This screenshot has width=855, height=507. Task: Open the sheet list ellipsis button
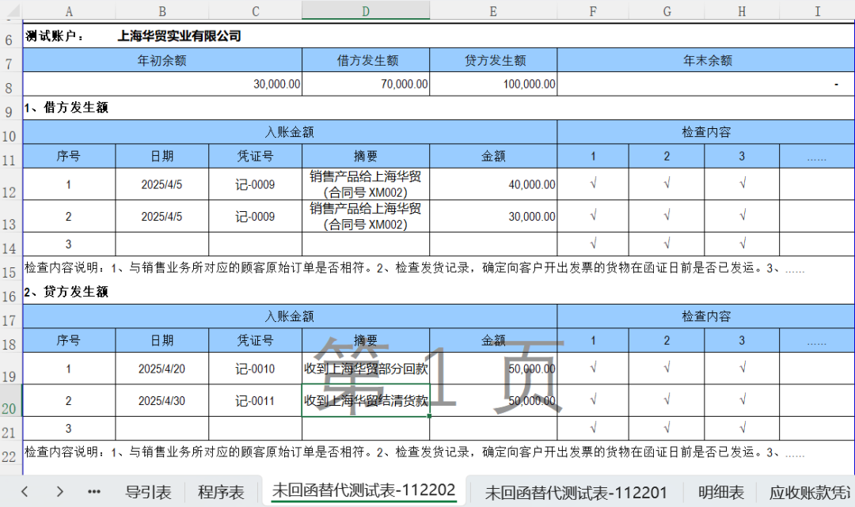click(93, 492)
